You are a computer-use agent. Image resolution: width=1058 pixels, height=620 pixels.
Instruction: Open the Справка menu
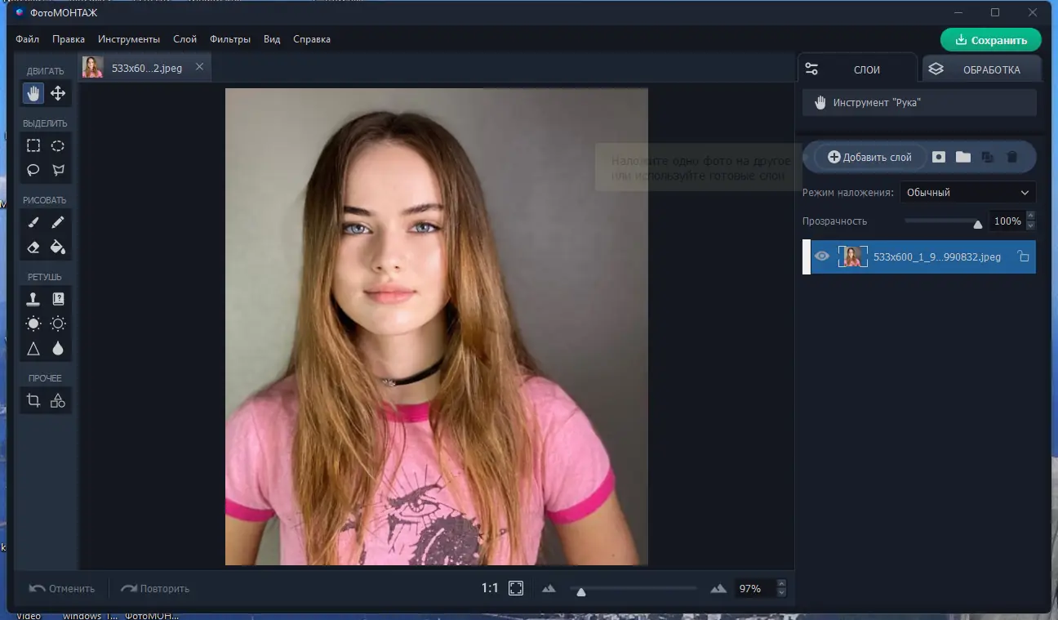pos(312,39)
